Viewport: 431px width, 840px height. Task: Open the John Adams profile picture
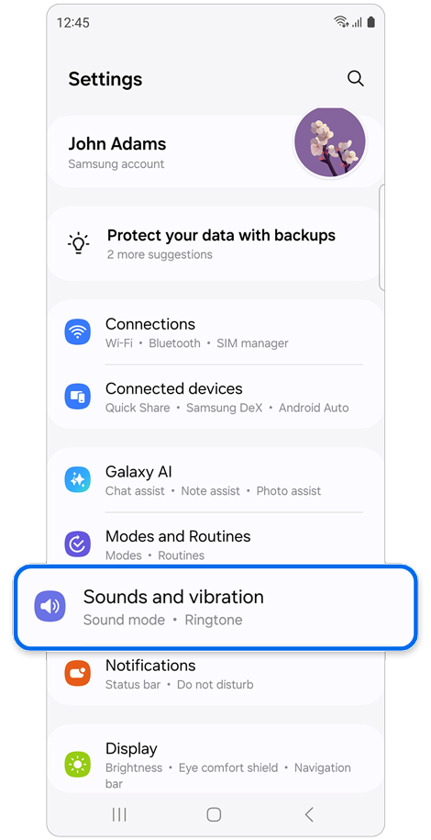click(330, 142)
